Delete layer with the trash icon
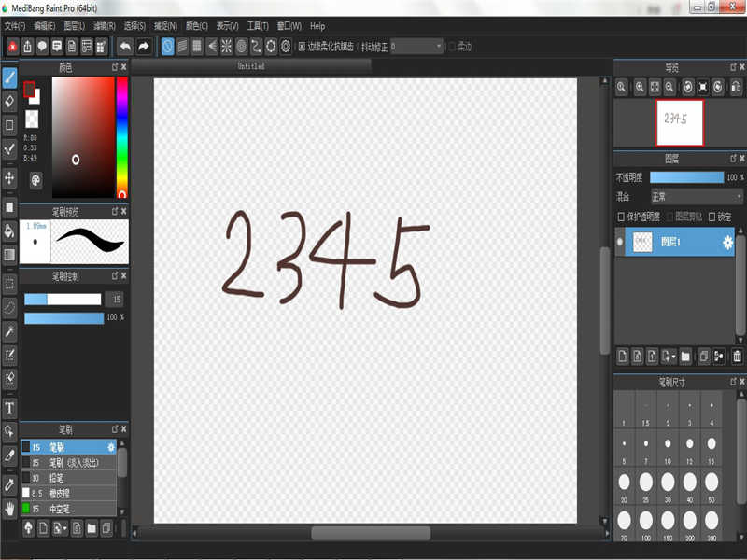The width and height of the screenshot is (747, 560). coord(737,356)
